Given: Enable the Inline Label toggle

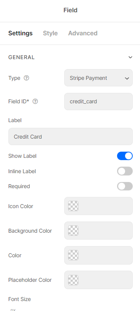Looking at the screenshot, I should tap(125, 171).
